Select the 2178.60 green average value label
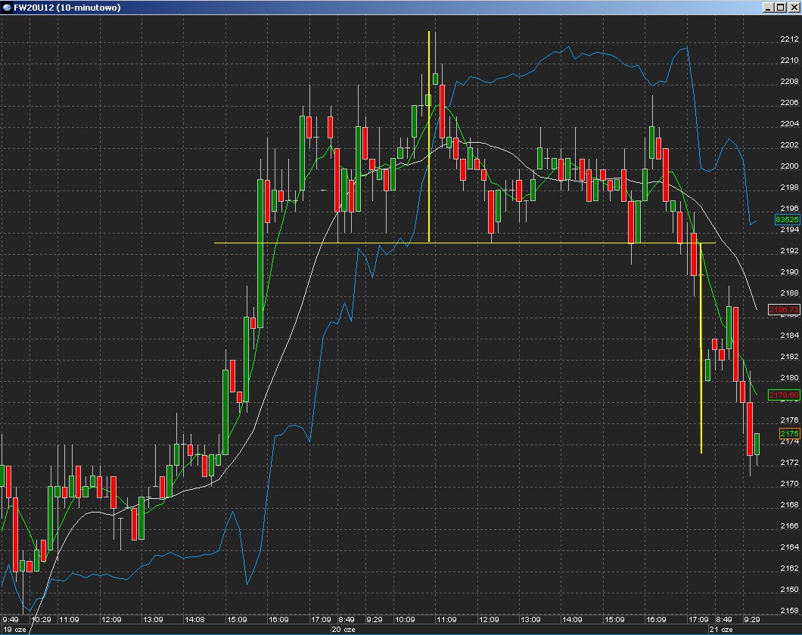Image resolution: width=802 pixels, height=635 pixels. [784, 395]
